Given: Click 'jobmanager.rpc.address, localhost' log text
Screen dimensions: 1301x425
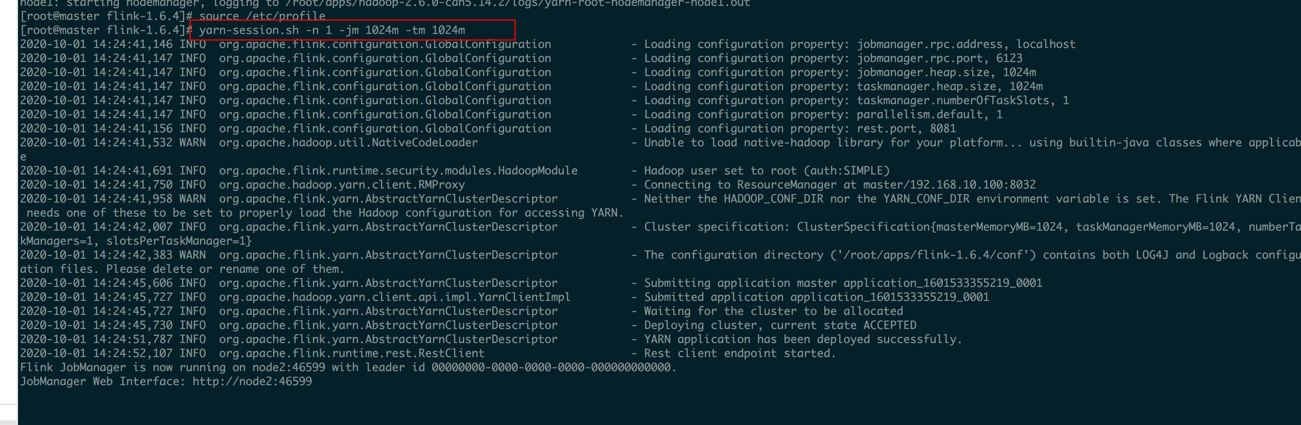Looking at the screenshot, I should [x=966, y=44].
